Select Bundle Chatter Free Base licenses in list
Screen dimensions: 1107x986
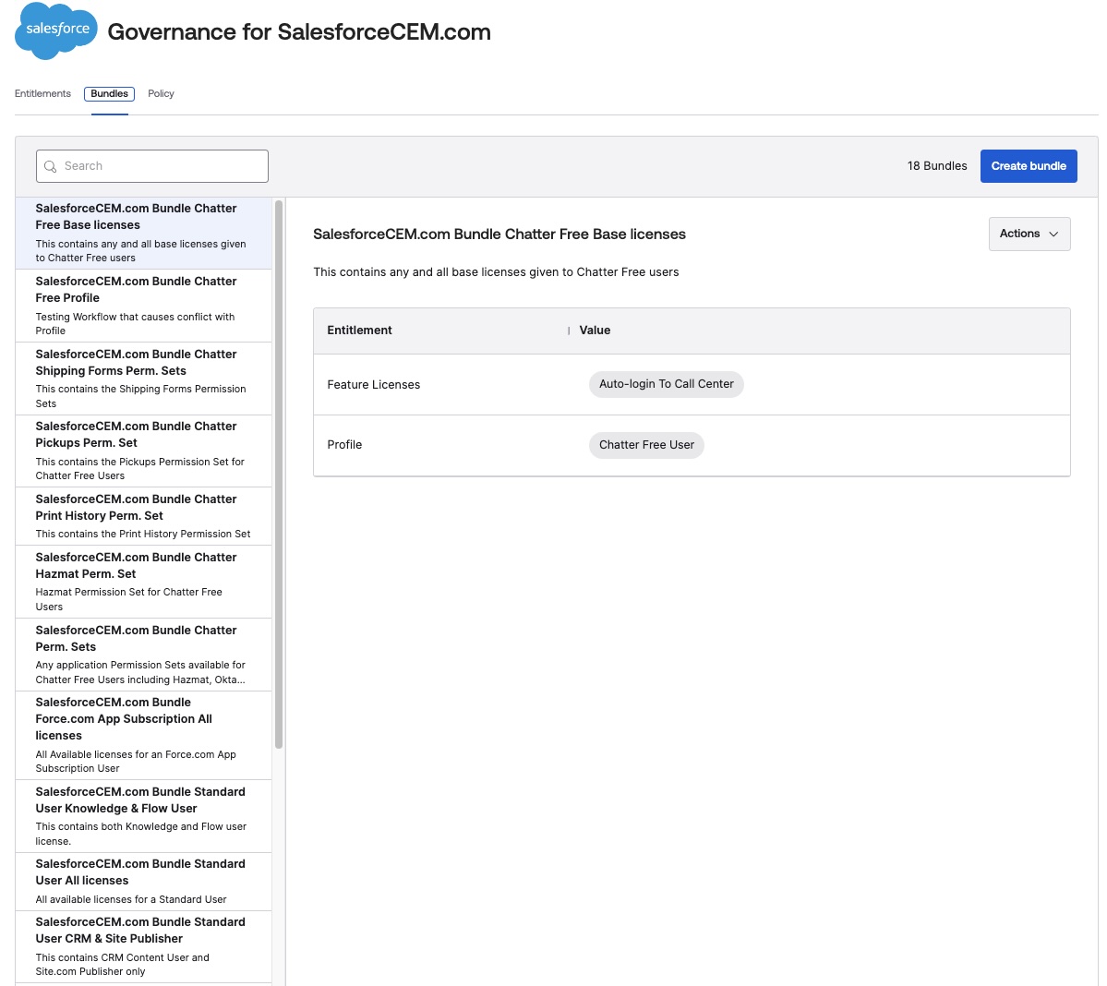[143, 233]
